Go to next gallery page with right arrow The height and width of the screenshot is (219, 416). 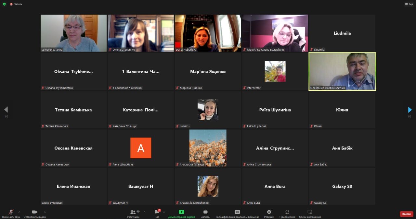409,110
